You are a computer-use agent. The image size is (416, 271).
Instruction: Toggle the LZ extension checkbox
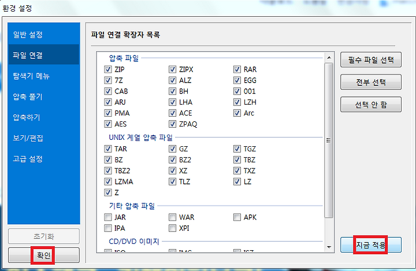pos(237,181)
